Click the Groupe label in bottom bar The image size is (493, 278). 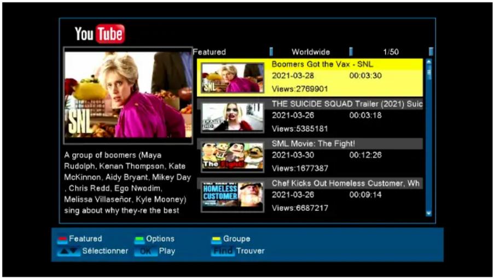click(x=237, y=239)
